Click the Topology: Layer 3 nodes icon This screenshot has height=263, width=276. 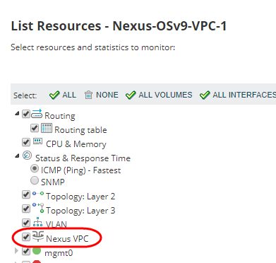point(38,208)
